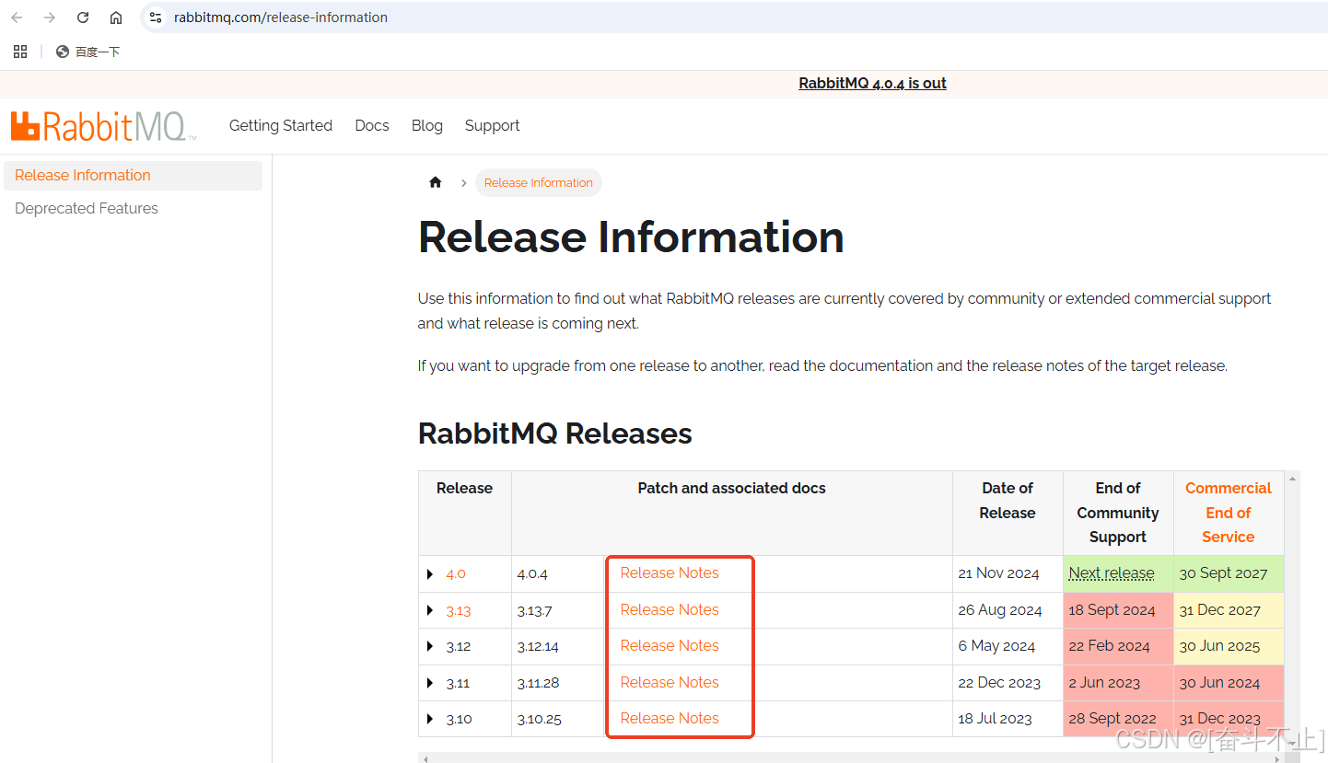1328x763 pixels.
Task: Click the 2 Jun 2023 cell
Action: click(x=1118, y=683)
